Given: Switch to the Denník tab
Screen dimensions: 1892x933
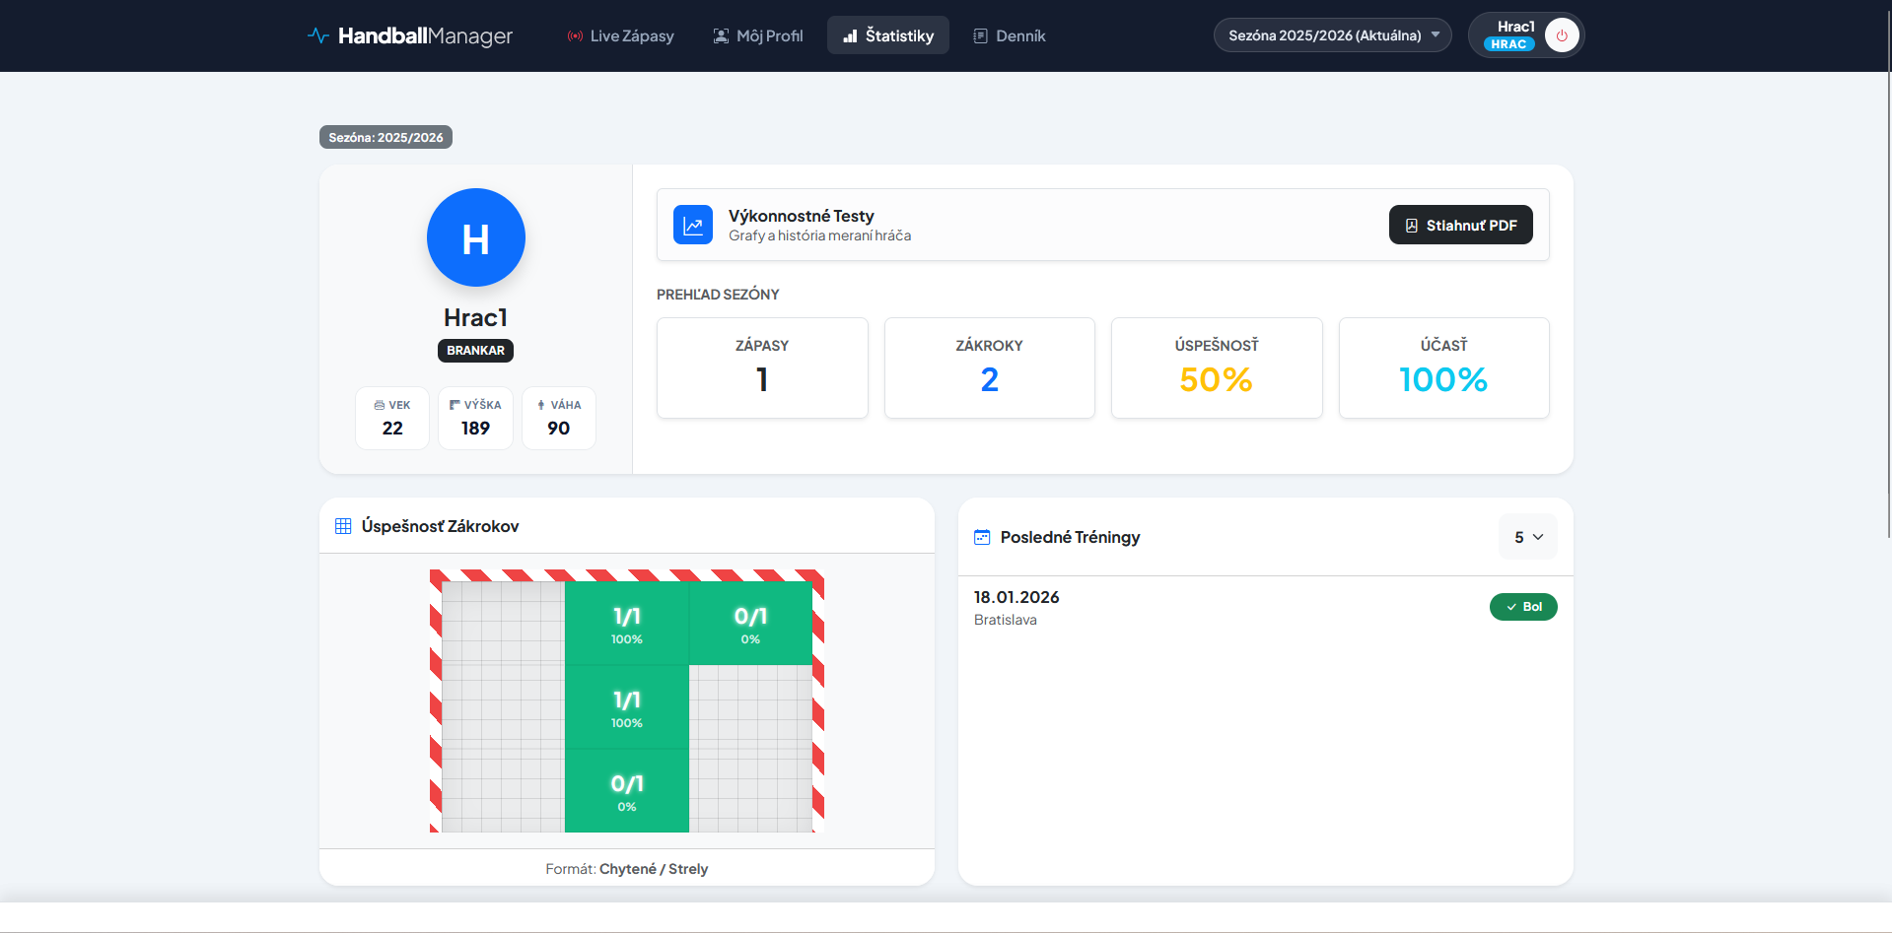Looking at the screenshot, I should 1010,35.
